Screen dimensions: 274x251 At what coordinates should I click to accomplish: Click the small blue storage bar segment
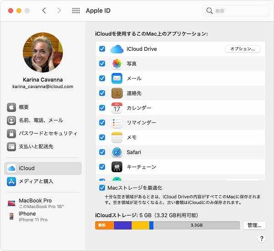(151, 225)
